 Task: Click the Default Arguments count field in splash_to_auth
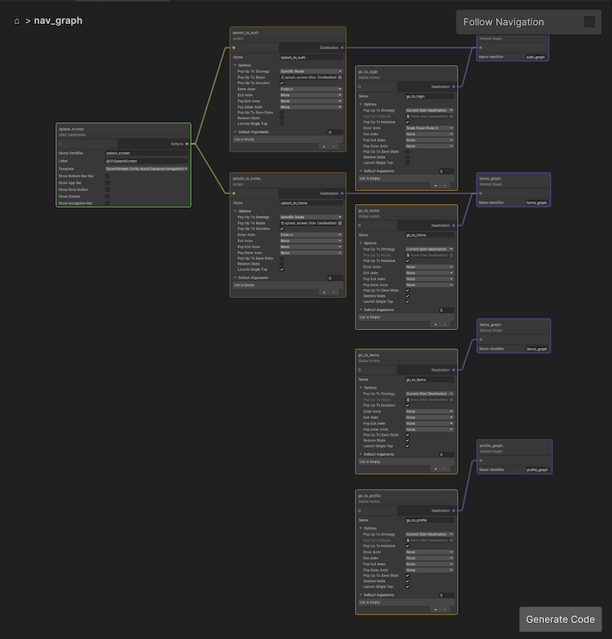[x=335, y=132]
